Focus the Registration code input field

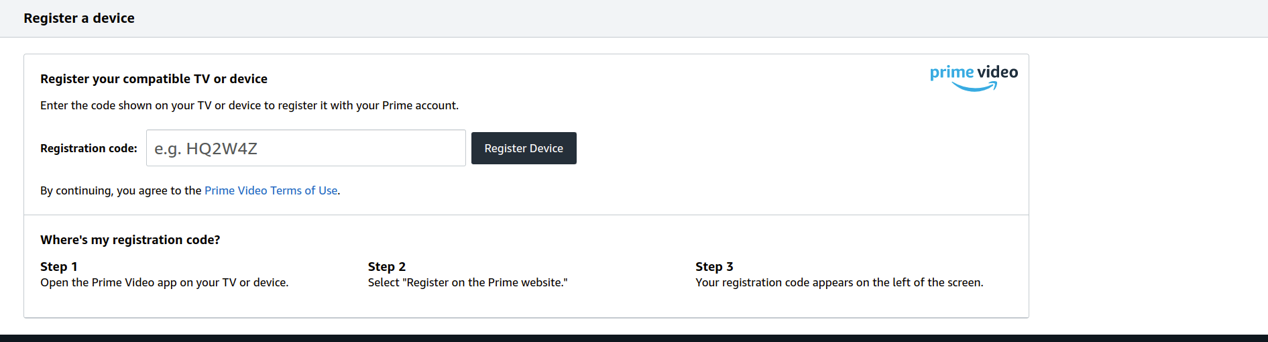pyautogui.click(x=306, y=148)
